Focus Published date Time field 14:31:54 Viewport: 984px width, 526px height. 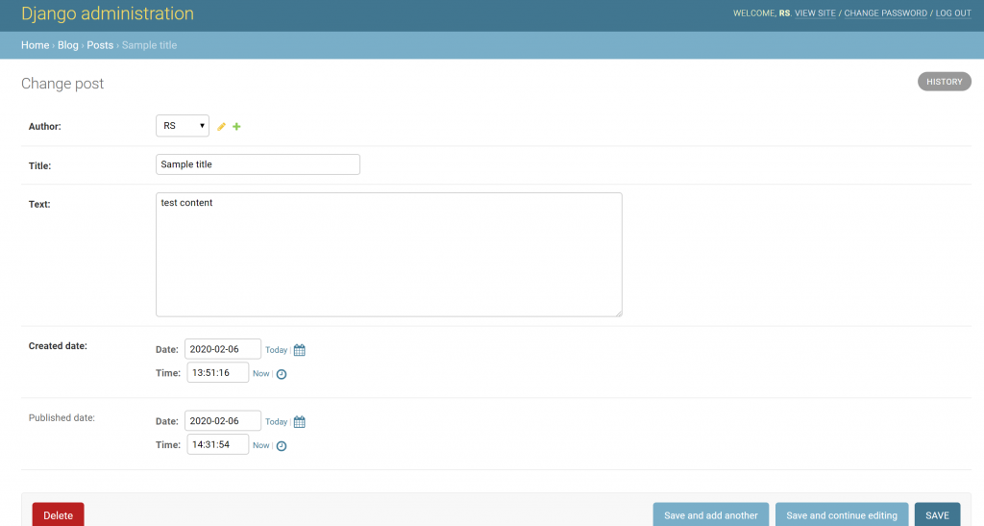pos(218,443)
